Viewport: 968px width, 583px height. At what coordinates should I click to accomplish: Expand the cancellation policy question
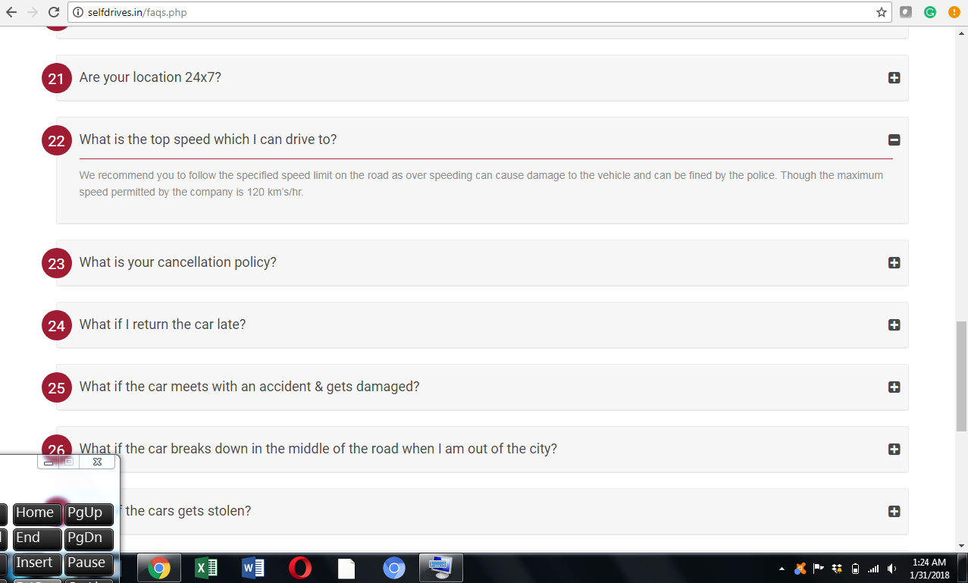(x=894, y=262)
